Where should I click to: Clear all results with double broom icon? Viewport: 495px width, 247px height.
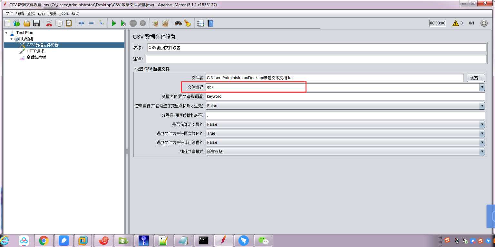pos(165,23)
